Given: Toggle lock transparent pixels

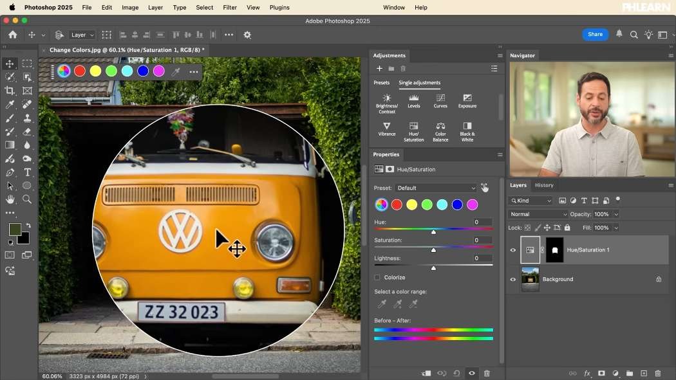Looking at the screenshot, I should [x=527, y=228].
